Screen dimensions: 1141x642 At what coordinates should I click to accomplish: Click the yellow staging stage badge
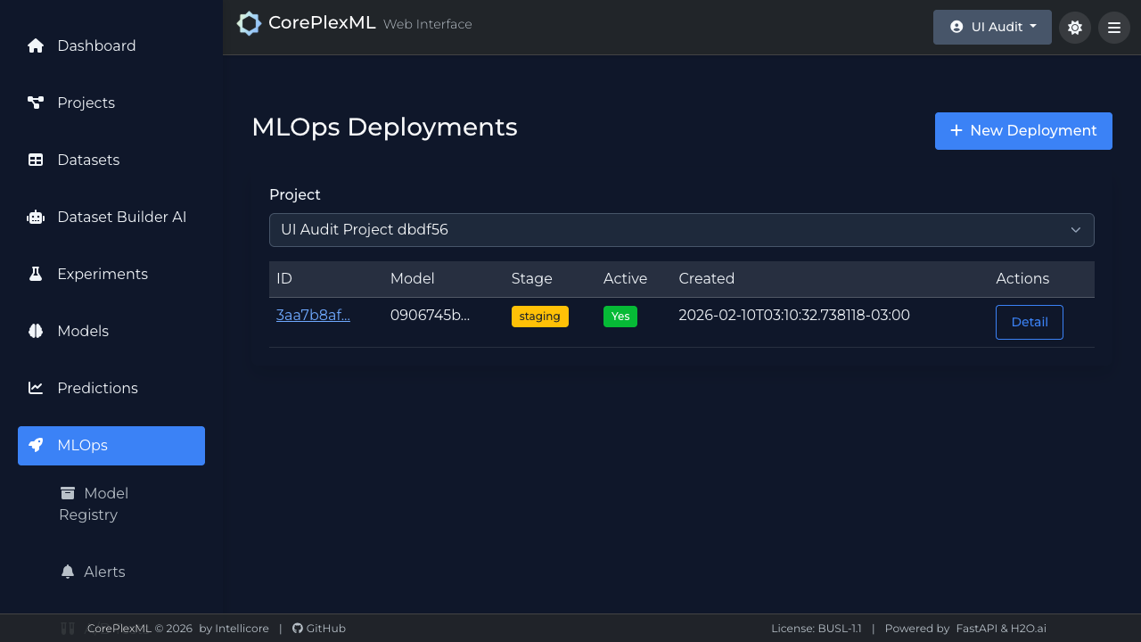tap(539, 317)
